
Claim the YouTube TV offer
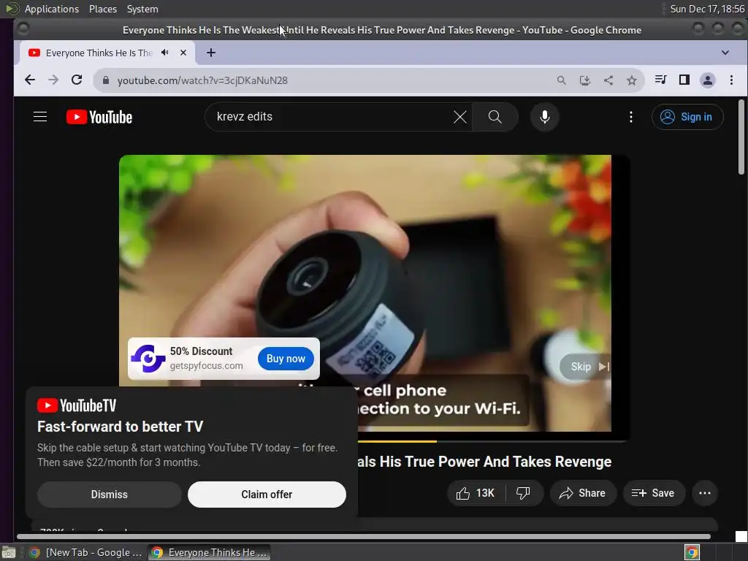(267, 495)
